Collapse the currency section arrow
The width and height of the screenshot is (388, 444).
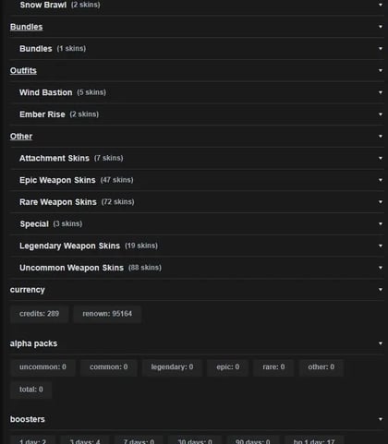381,290
